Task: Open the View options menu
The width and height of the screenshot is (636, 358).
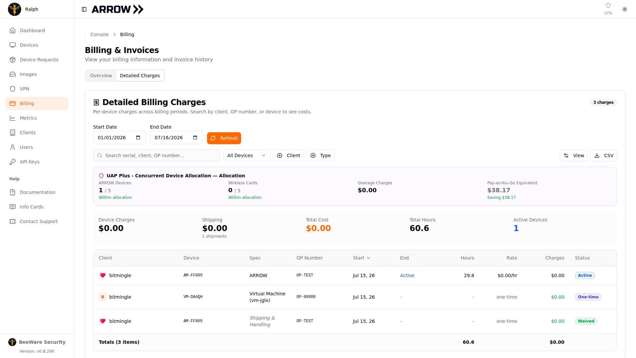Action: pyautogui.click(x=574, y=155)
